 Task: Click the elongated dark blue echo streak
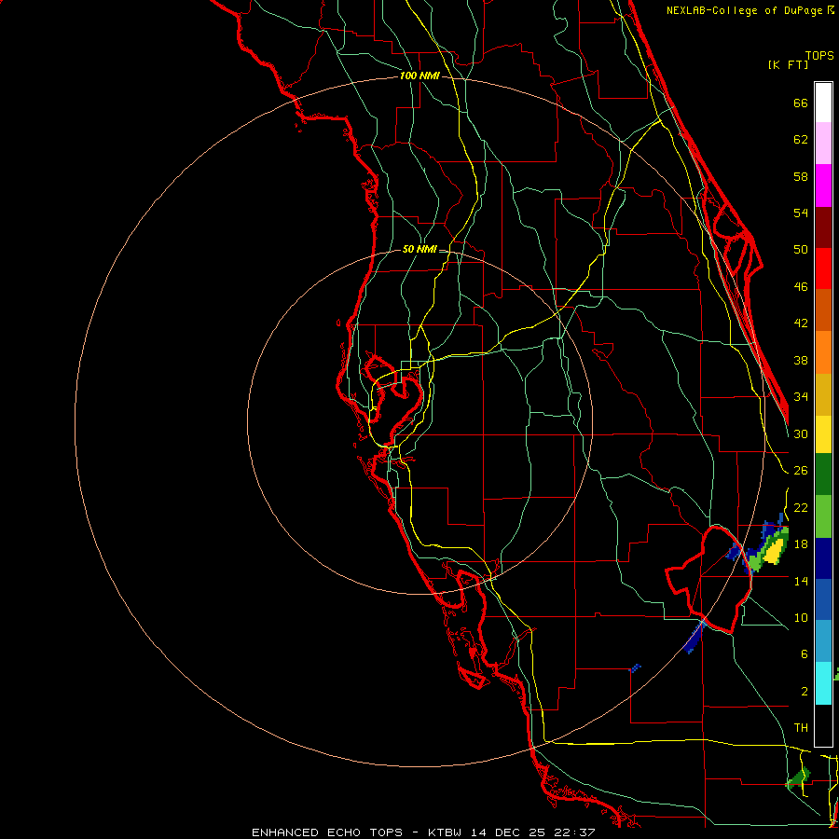click(694, 637)
